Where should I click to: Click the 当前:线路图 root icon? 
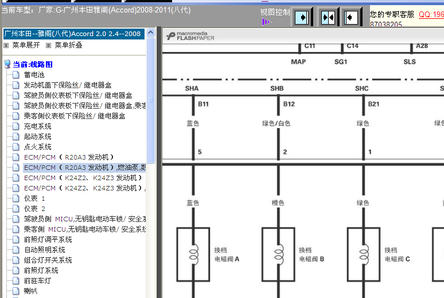click(x=7, y=64)
